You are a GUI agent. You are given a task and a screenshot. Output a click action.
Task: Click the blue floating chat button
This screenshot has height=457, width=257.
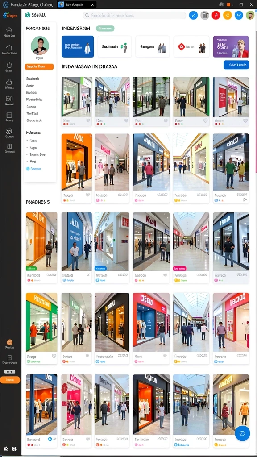[x=242, y=433]
